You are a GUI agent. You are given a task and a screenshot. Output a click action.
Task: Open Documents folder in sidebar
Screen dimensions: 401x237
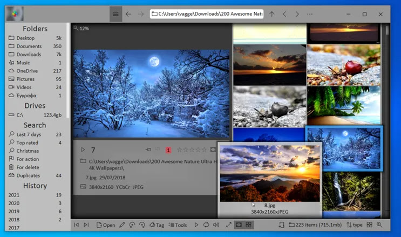coord(35,46)
